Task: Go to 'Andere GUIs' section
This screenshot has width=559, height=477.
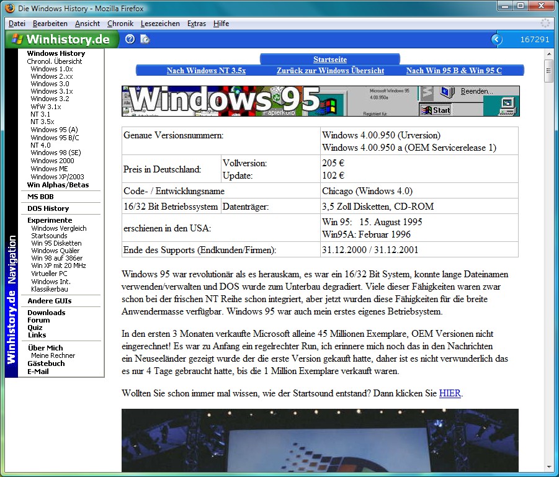Action: click(50, 301)
